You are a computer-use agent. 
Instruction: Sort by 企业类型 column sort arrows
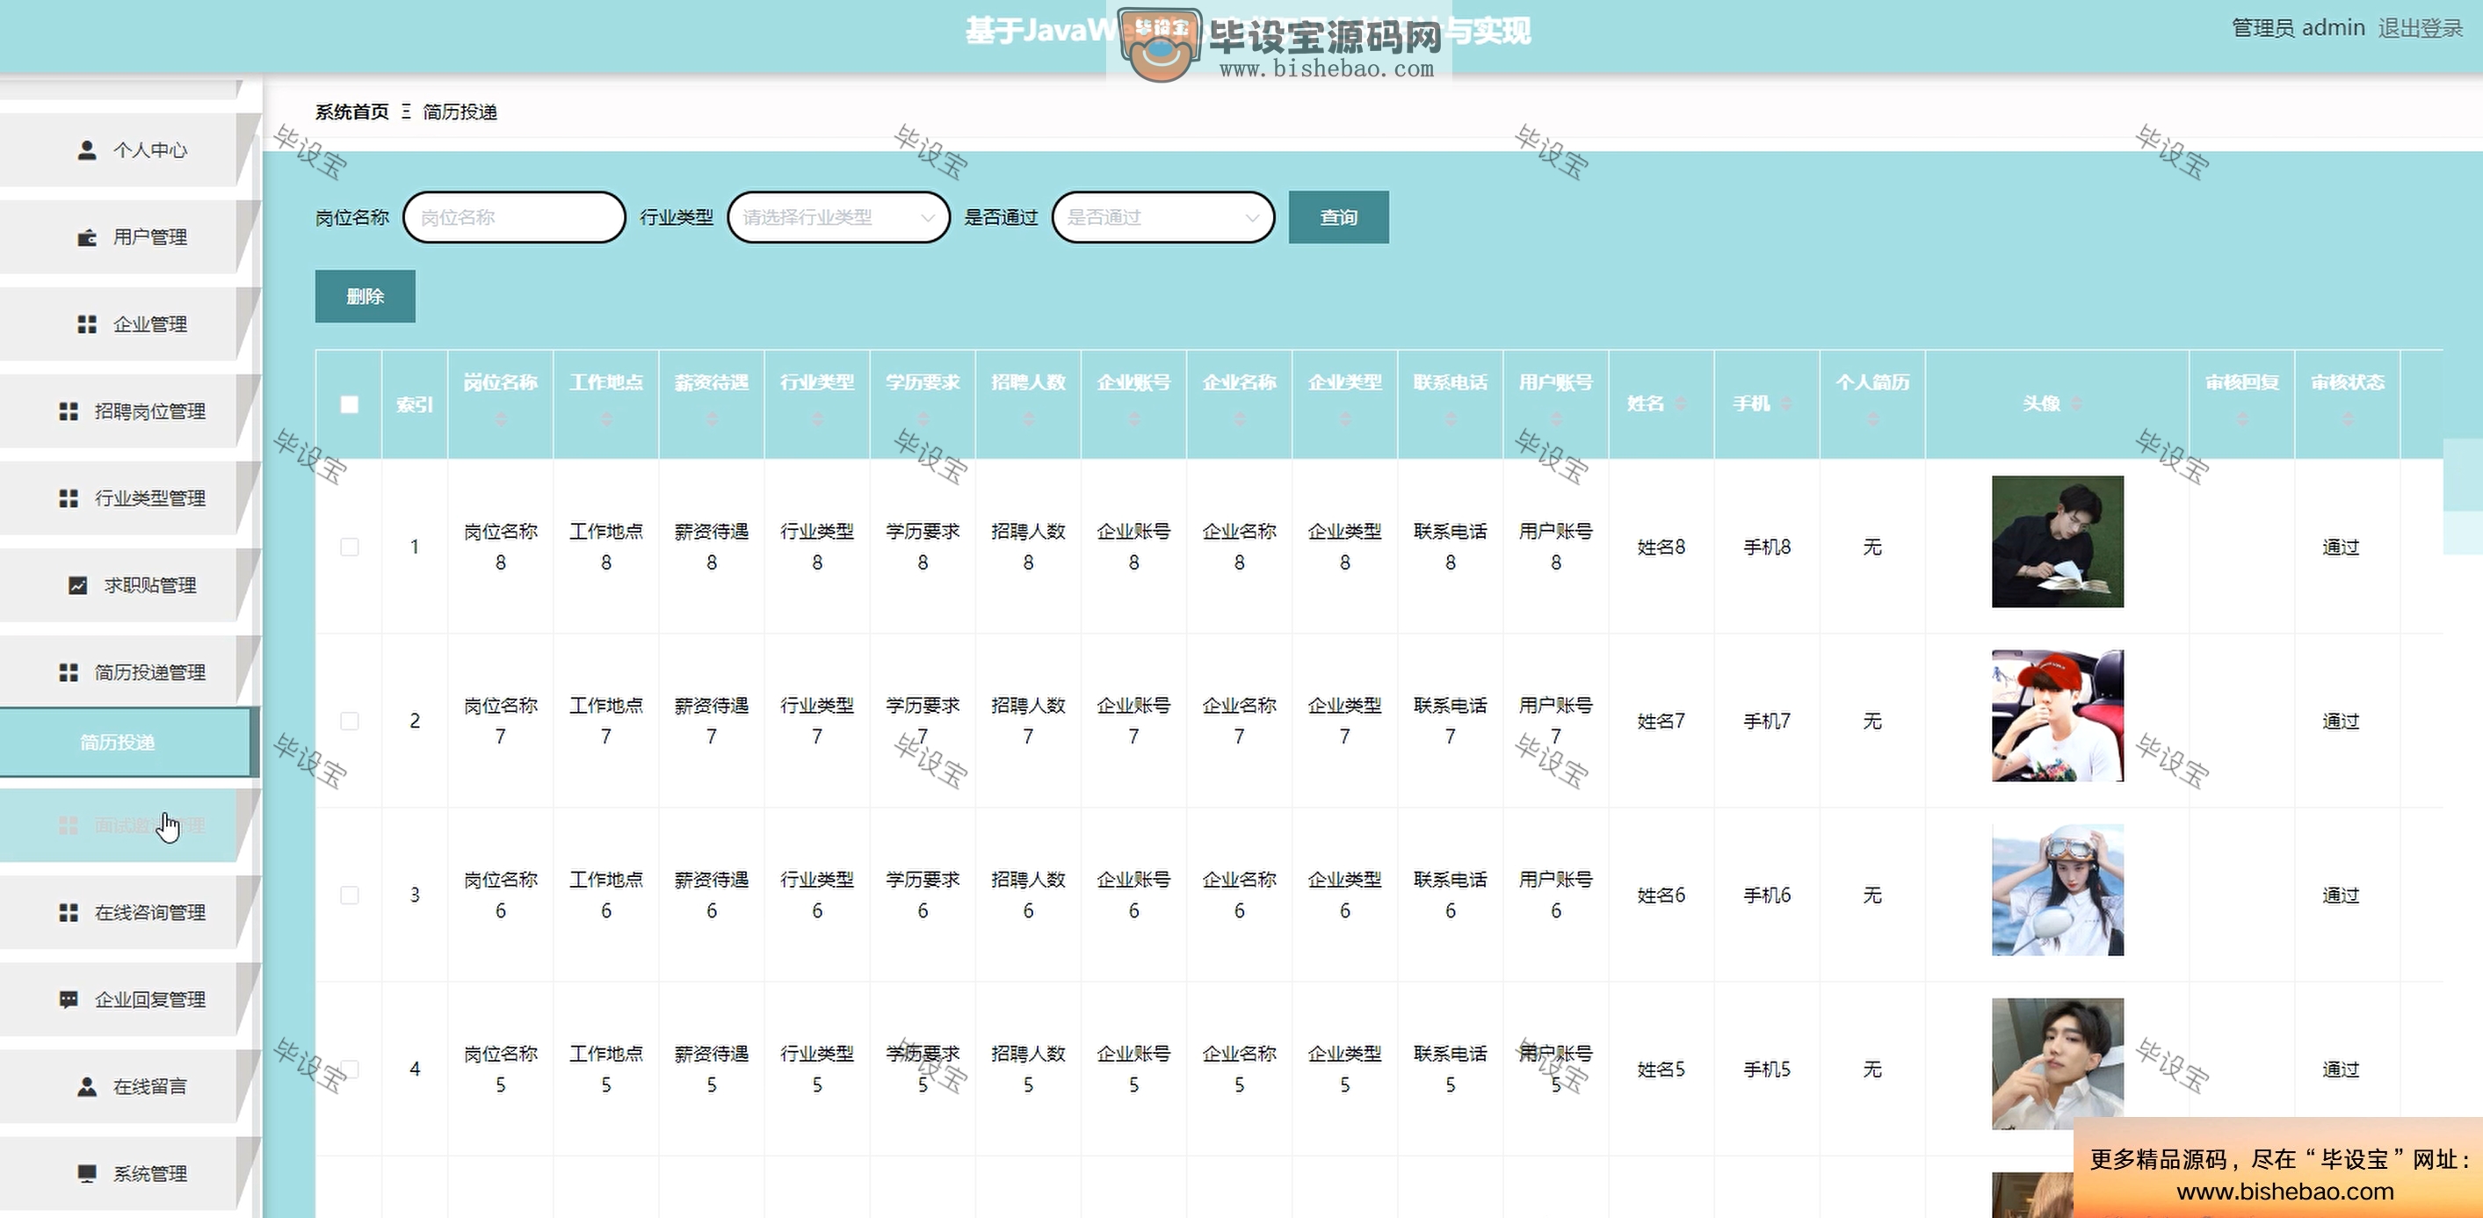tap(1344, 419)
